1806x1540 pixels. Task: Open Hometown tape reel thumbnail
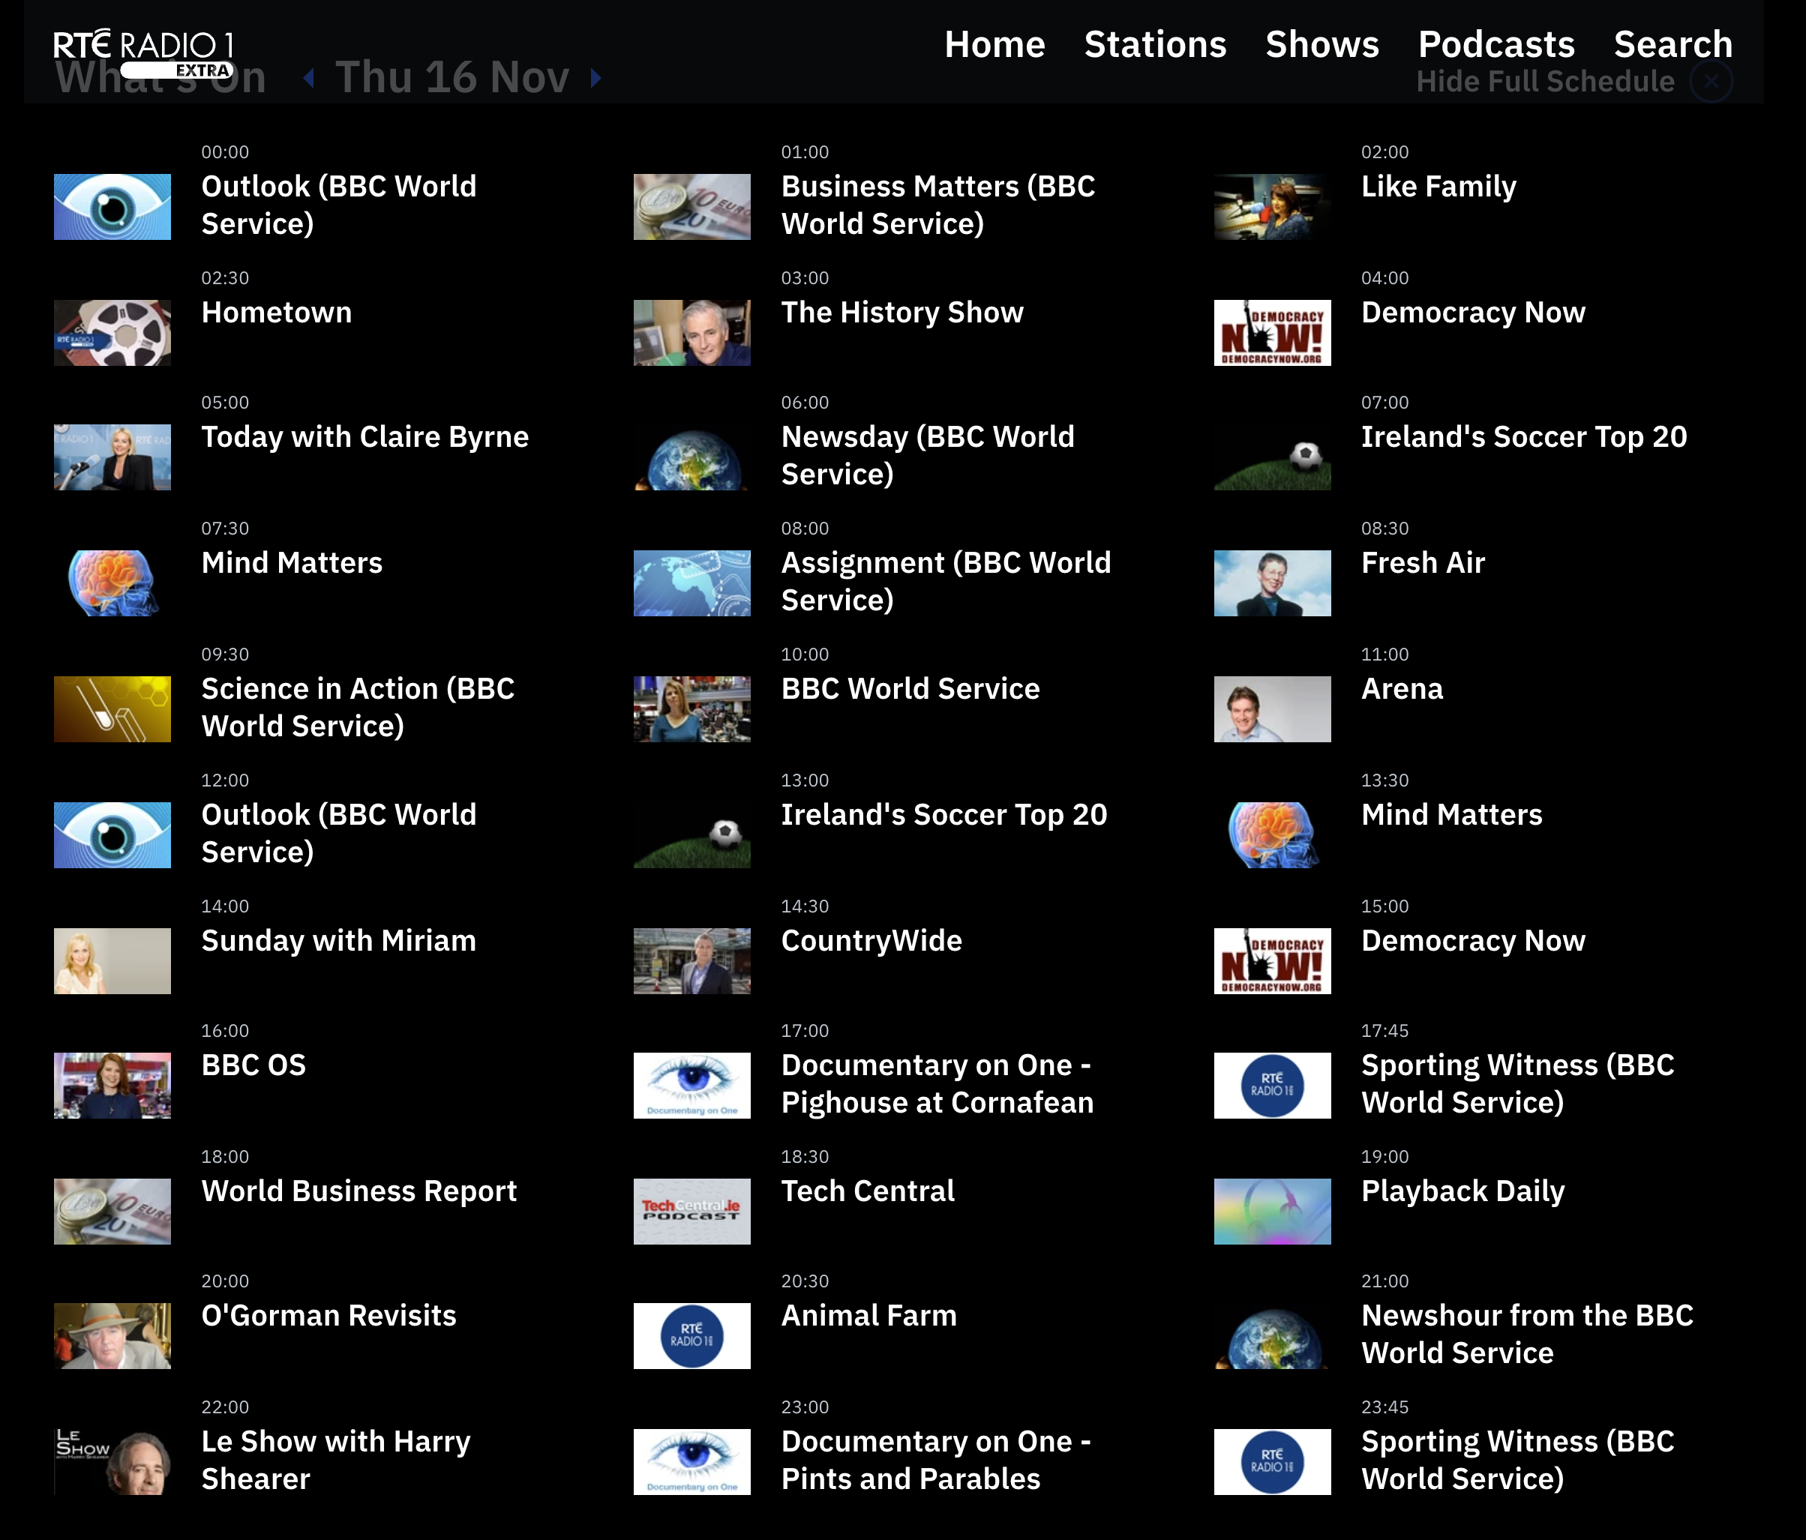coord(112,333)
